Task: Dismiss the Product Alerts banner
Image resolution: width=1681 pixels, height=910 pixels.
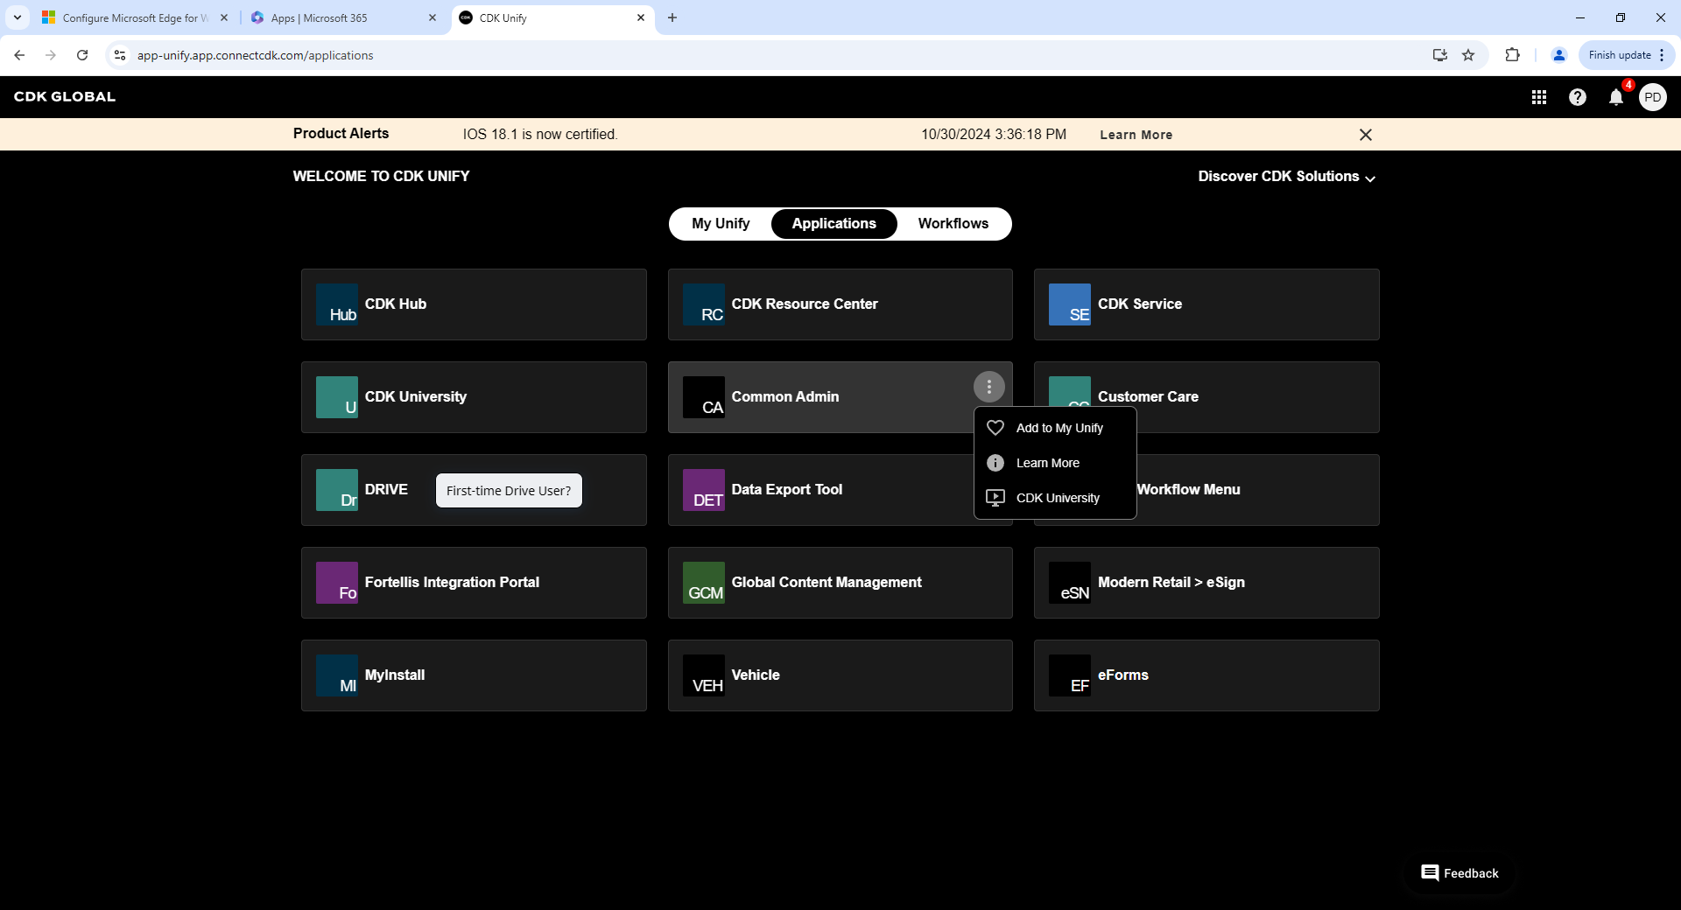Action: click(x=1366, y=135)
